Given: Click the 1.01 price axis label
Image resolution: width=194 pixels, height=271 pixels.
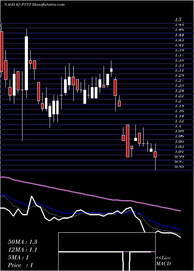Looking at the screenshot, I should click(x=180, y=152).
